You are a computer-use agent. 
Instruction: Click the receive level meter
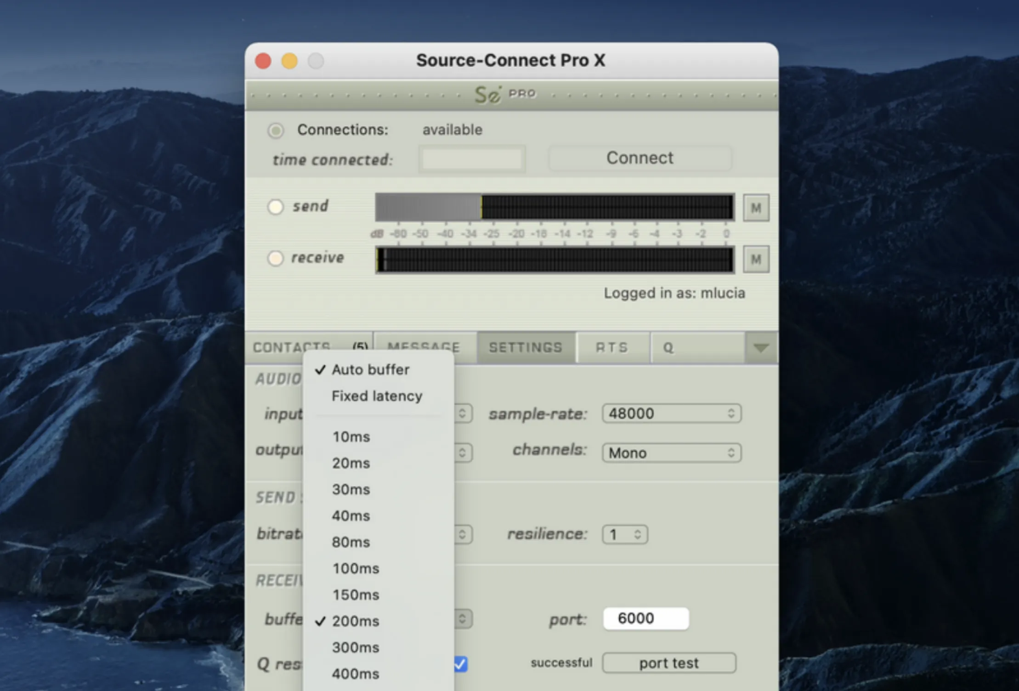(555, 260)
